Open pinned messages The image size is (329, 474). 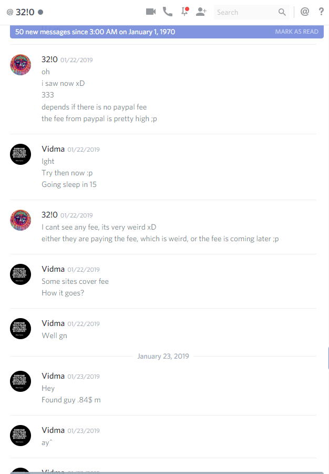click(x=184, y=12)
